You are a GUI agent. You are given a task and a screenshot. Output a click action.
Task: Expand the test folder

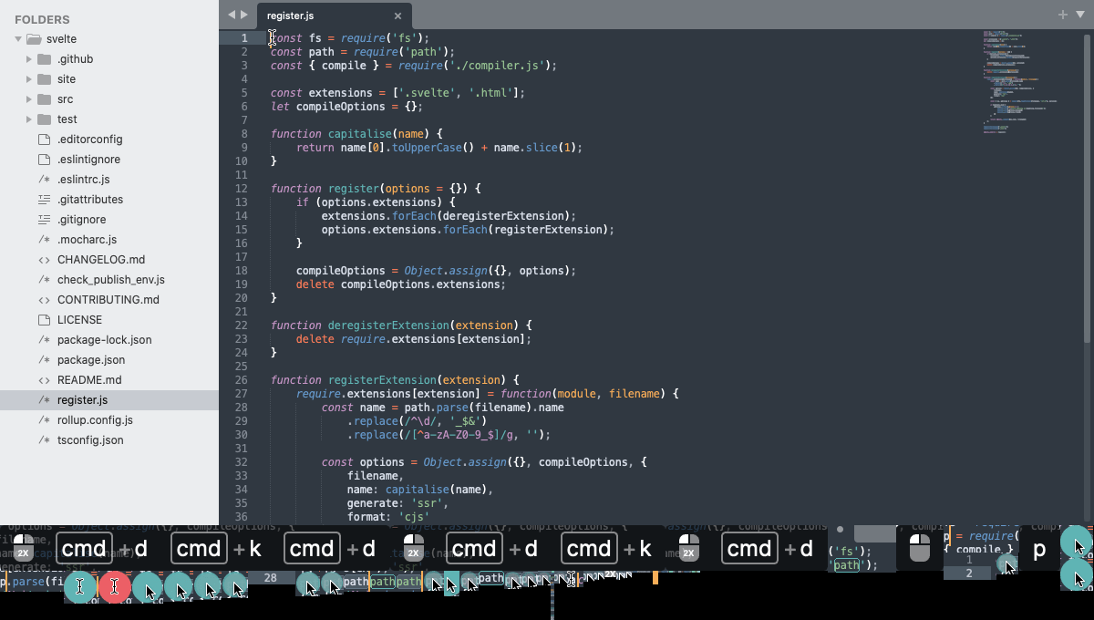(28, 119)
